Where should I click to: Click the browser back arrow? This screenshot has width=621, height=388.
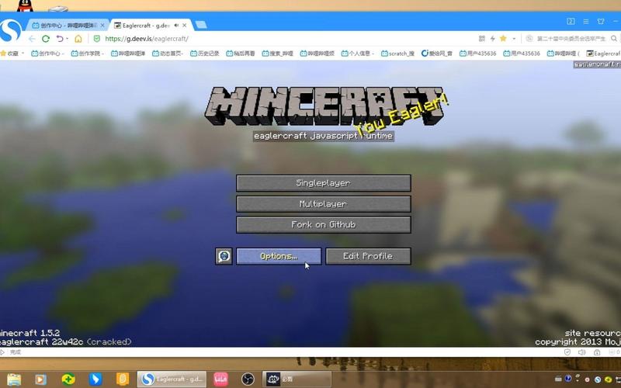32,39
